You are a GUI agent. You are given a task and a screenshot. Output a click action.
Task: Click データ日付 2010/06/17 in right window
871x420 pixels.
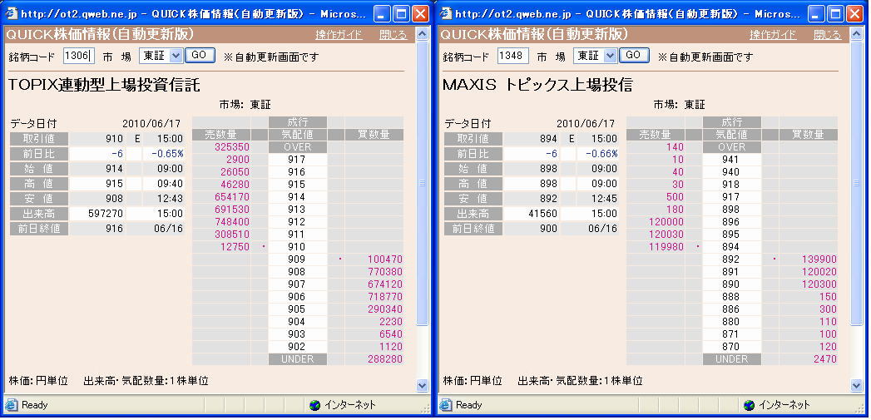coord(586,124)
